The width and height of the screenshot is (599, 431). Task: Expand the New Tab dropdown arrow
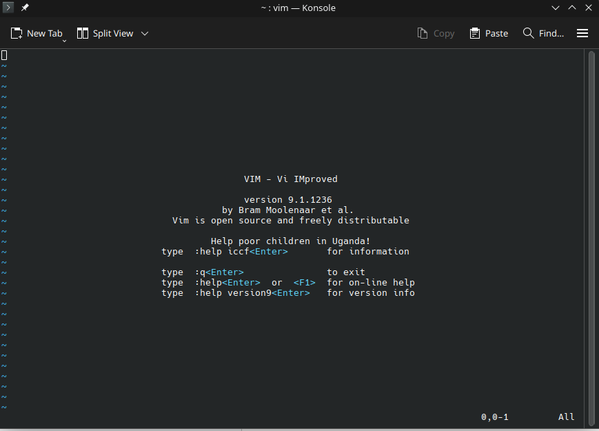point(64,41)
